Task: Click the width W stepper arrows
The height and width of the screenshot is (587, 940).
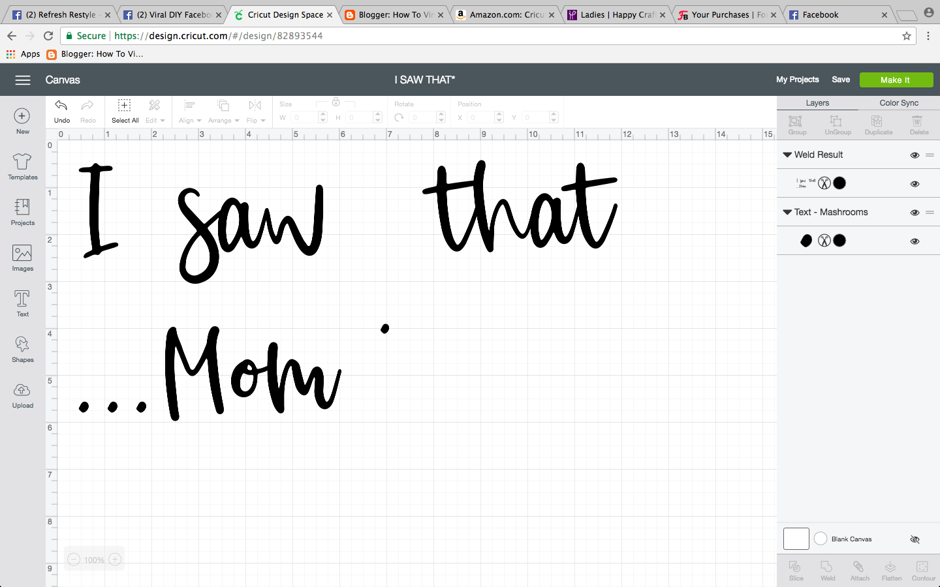Action: coord(322,117)
